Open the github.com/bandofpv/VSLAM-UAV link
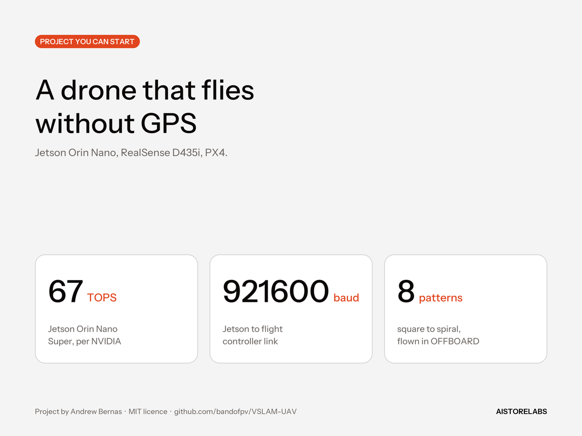 click(235, 412)
